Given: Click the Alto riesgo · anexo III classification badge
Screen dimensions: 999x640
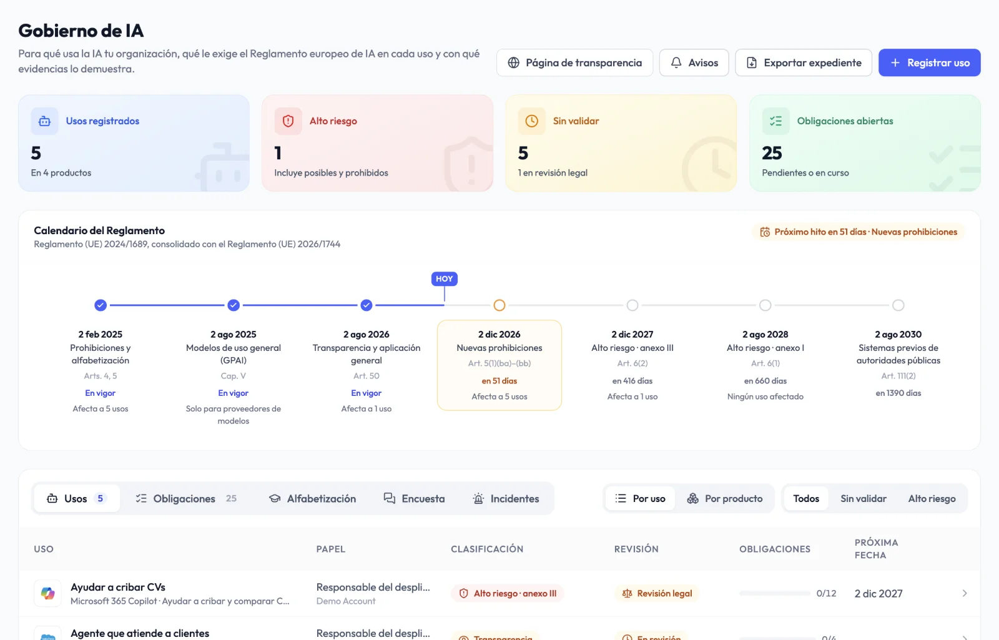Looking at the screenshot, I should (508, 593).
